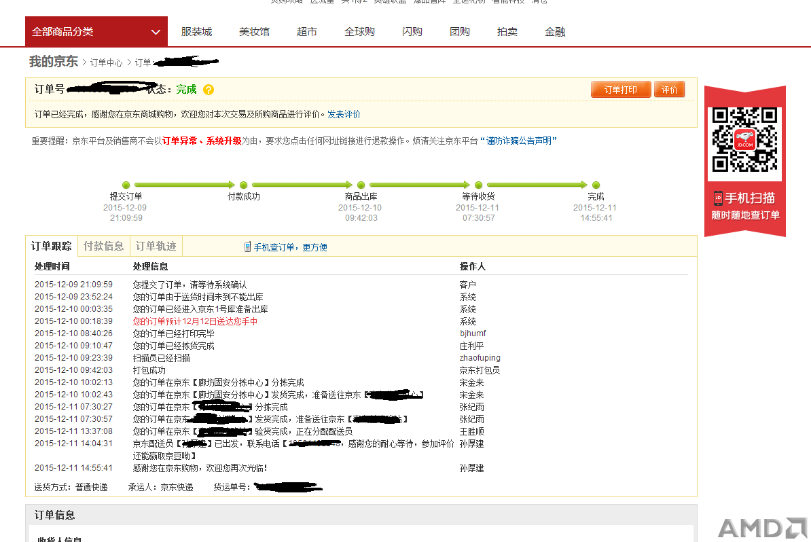Image resolution: width=811 pixels, height=542 pixels.
Task: Open the 团购 navigation item
Action: pyautogui.click(x=460, y=31)
